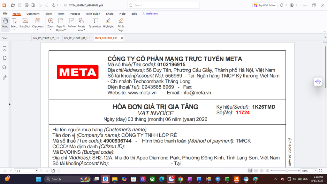Click the Redo arrow icon
This screenshot has height=184, width=327.
click(x=47, y=5)
